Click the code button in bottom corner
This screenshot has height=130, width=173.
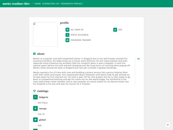[x=168, y=125]
